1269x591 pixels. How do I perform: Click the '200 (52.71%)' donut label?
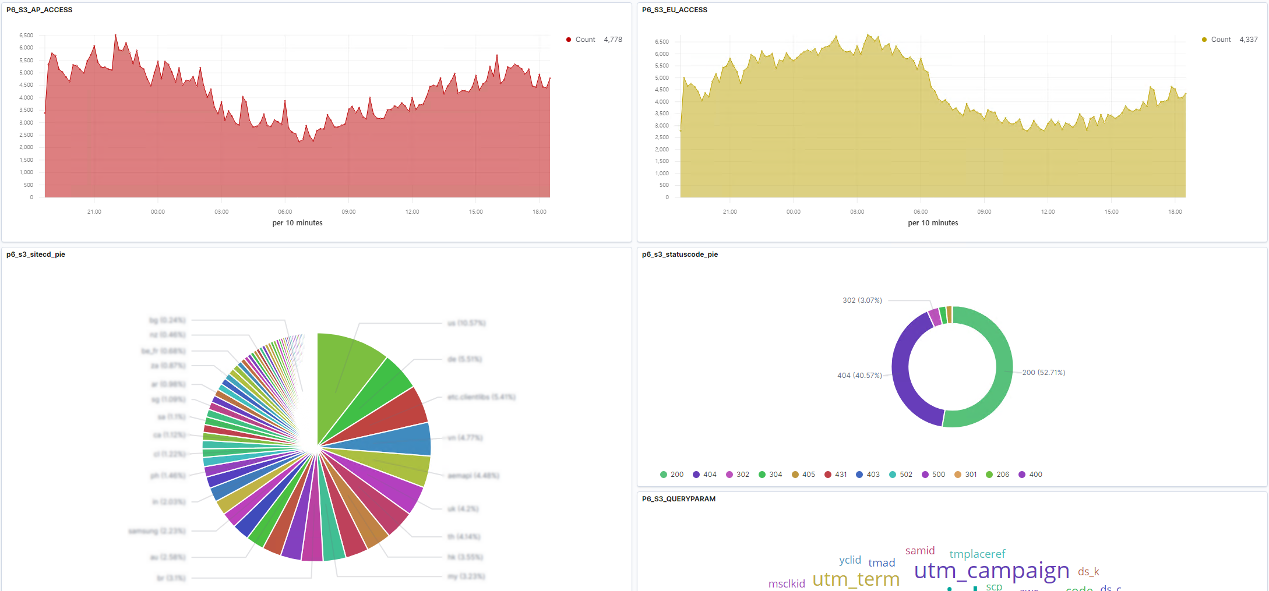(1044, 373)
